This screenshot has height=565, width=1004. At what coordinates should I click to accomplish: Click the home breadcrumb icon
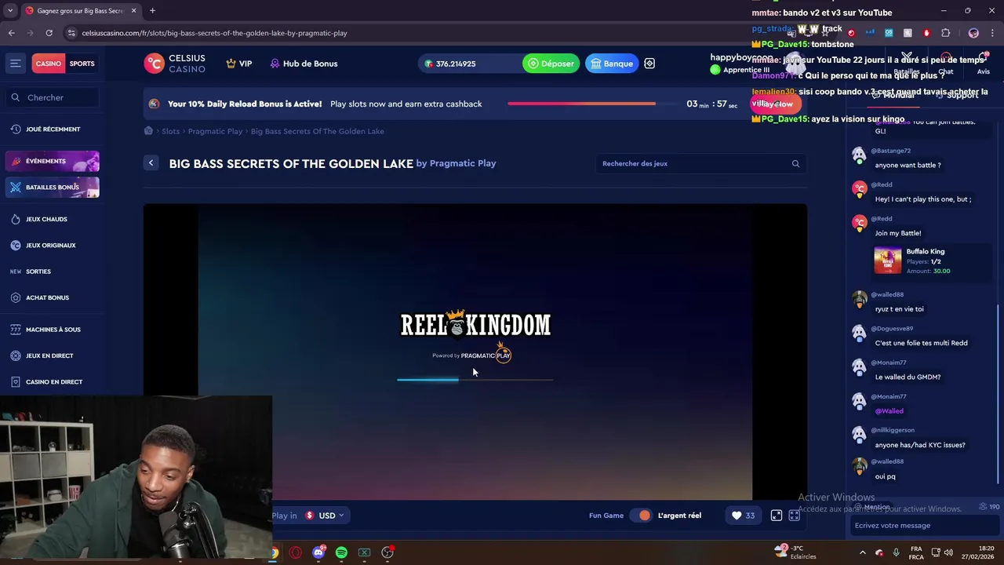tap(148, 131)
